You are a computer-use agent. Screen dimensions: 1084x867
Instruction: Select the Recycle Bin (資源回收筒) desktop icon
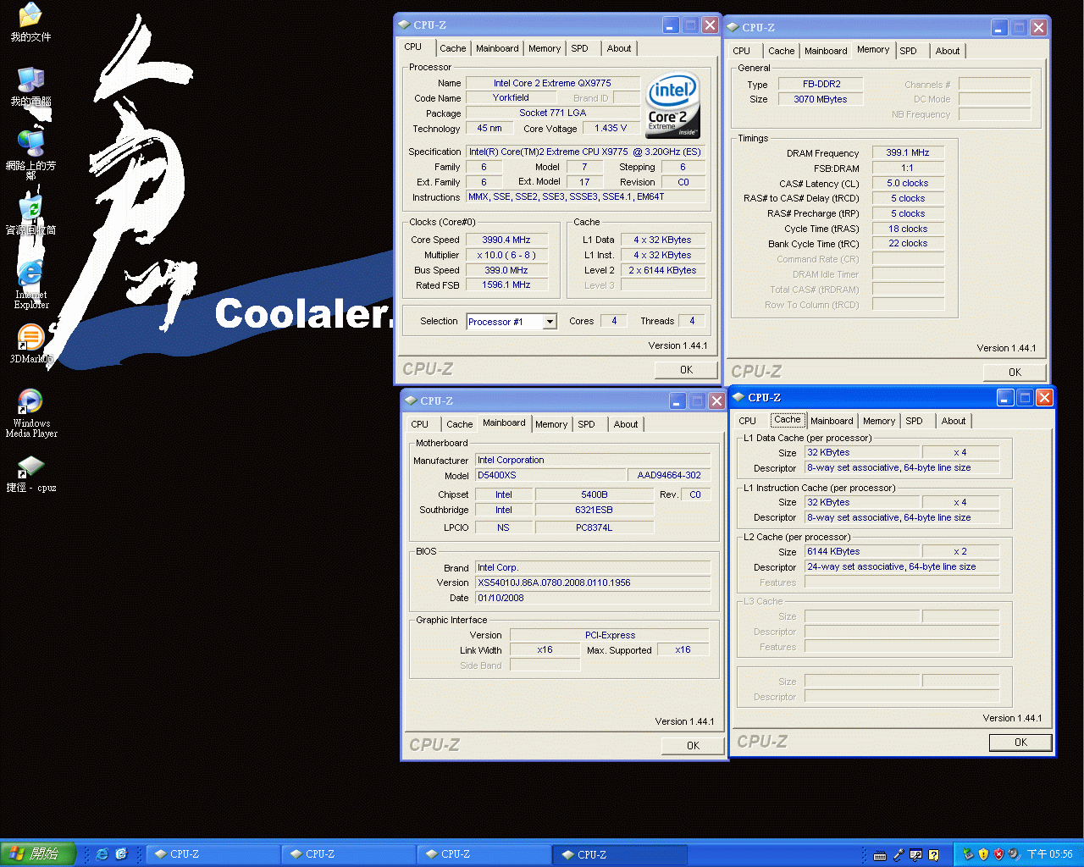(30, 209)
